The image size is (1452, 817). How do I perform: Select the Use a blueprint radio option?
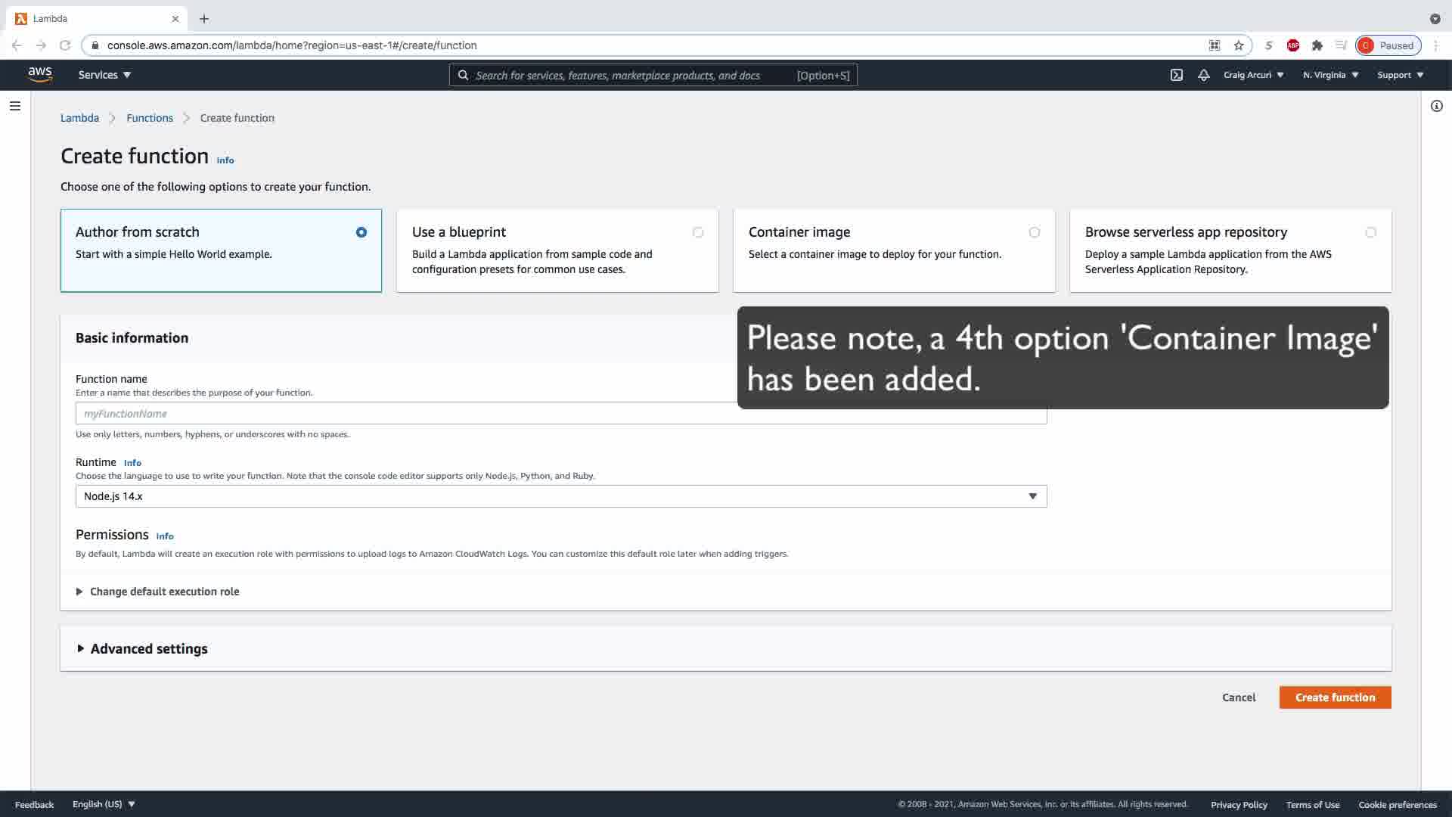point(697,232)
